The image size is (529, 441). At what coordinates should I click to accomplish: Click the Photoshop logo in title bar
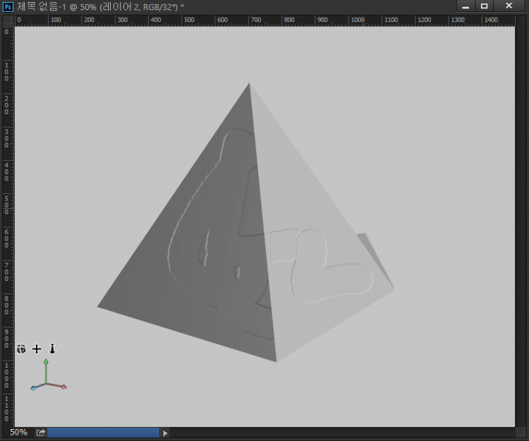pos(8,6)
